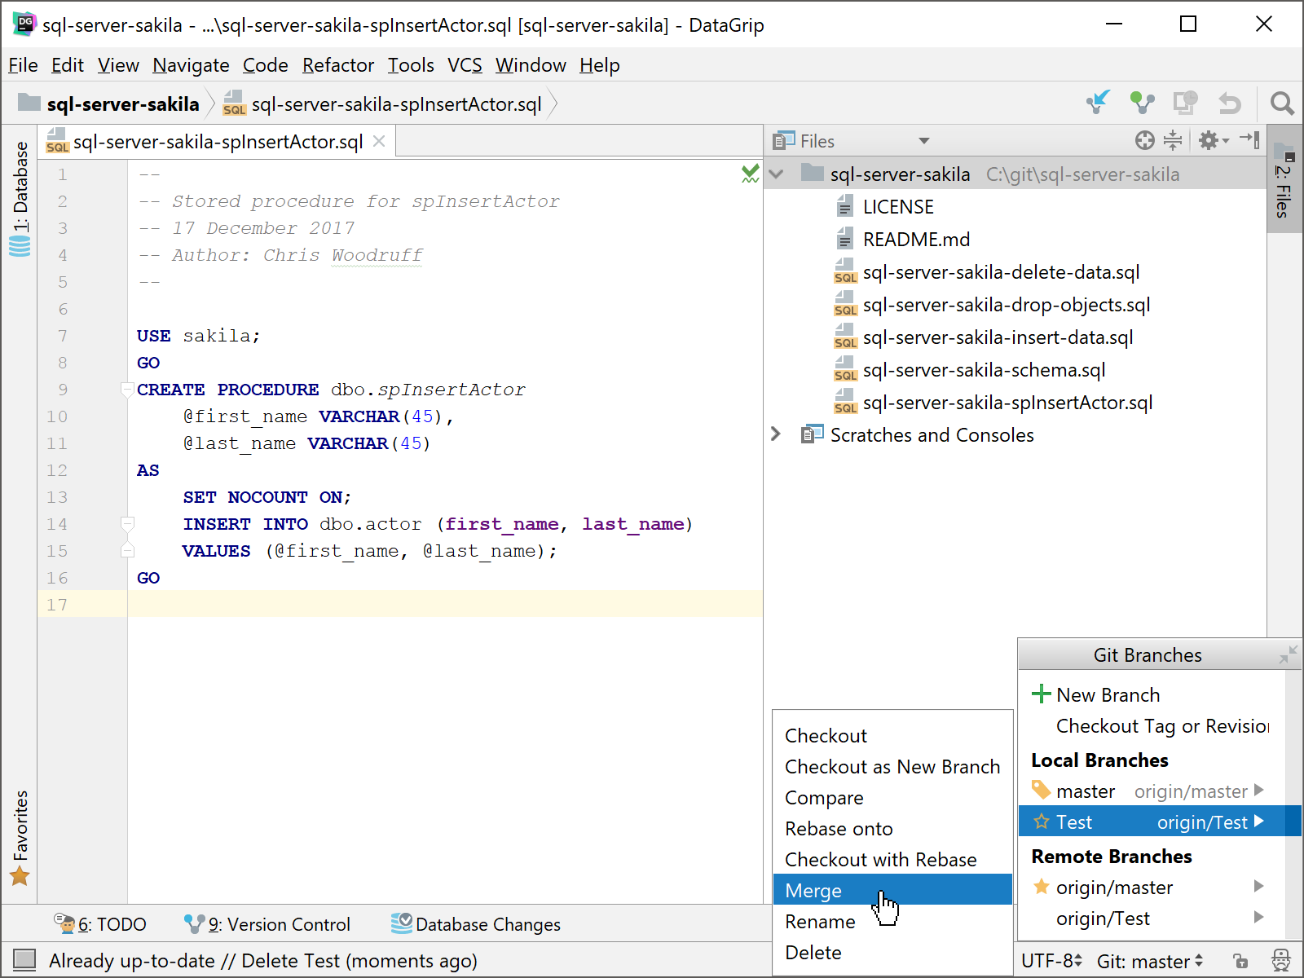Open the UTF-8 encoding selector

coord(1051,961)
